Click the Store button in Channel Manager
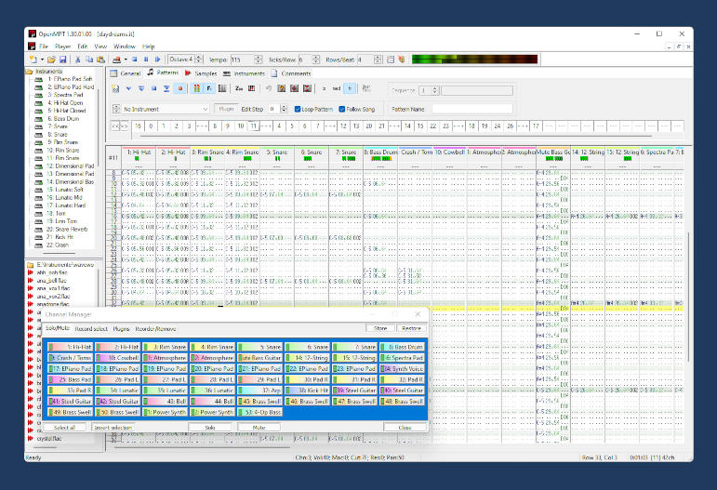The image size is (717, 490). (380, 328)
